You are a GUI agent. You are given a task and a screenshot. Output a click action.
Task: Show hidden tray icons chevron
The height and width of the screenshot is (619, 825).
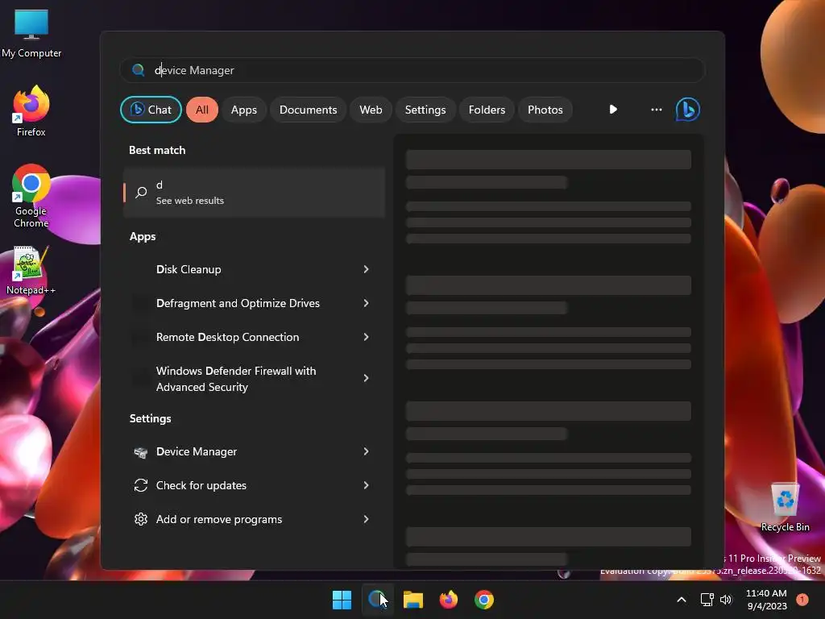[x=682, y=600]
